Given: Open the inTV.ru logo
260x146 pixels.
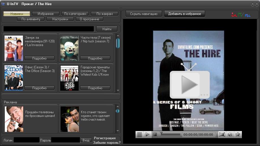Looking at the screenshot, I should tap(241, 15).
